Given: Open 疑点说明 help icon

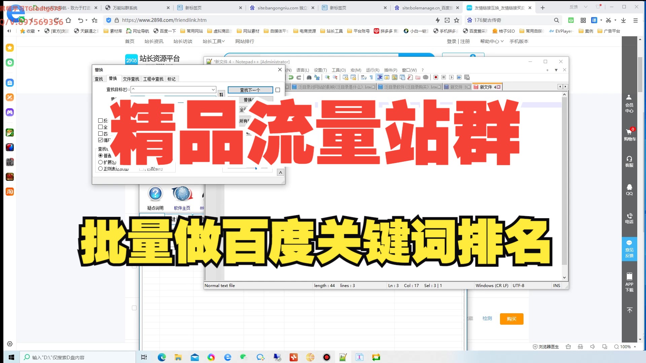Looking at the screenshot, I should 155,198.
